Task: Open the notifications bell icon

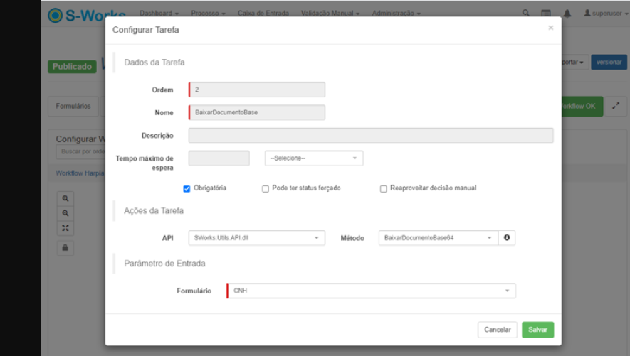Action: click(567, 14)
